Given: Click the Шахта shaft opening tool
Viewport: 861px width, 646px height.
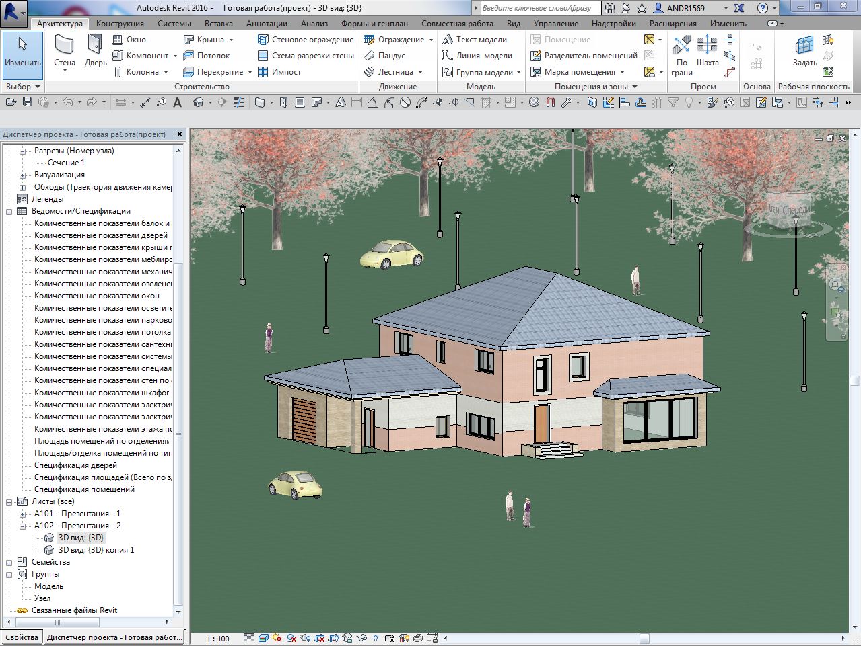Looking at the screenshot, I should coord(708,52).
